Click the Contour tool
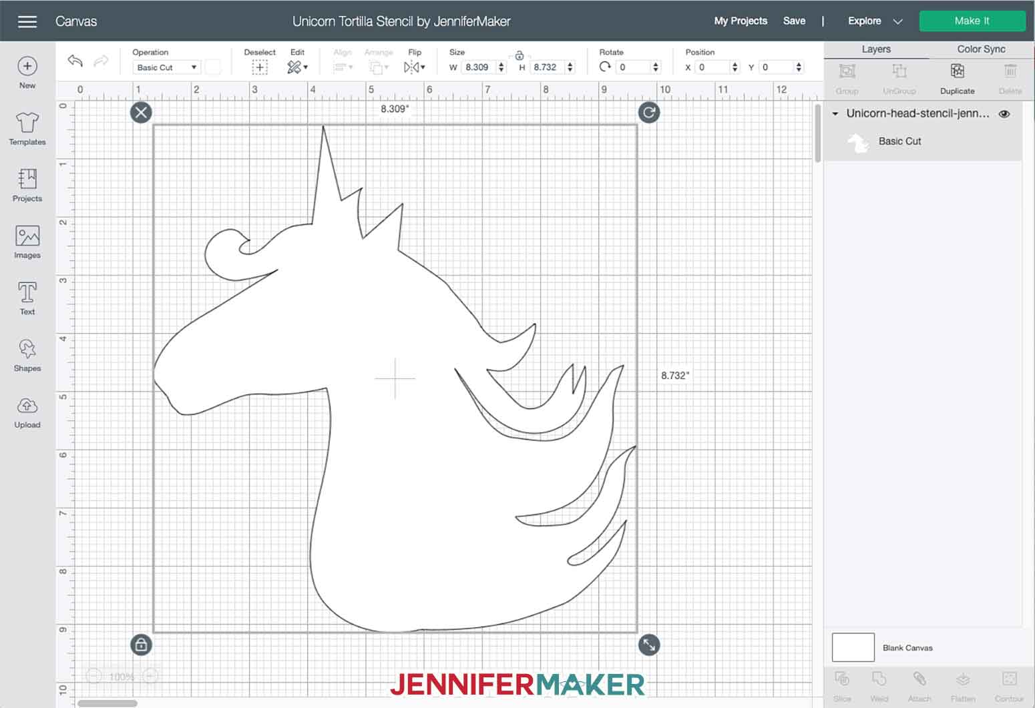1035x708 pixels. [x=1009, y=687]
